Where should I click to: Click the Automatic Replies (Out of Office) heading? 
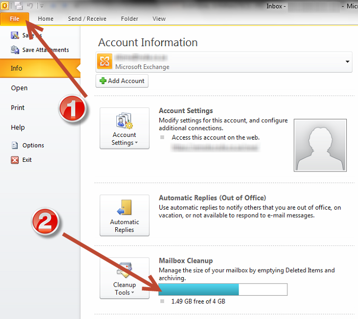212,198
